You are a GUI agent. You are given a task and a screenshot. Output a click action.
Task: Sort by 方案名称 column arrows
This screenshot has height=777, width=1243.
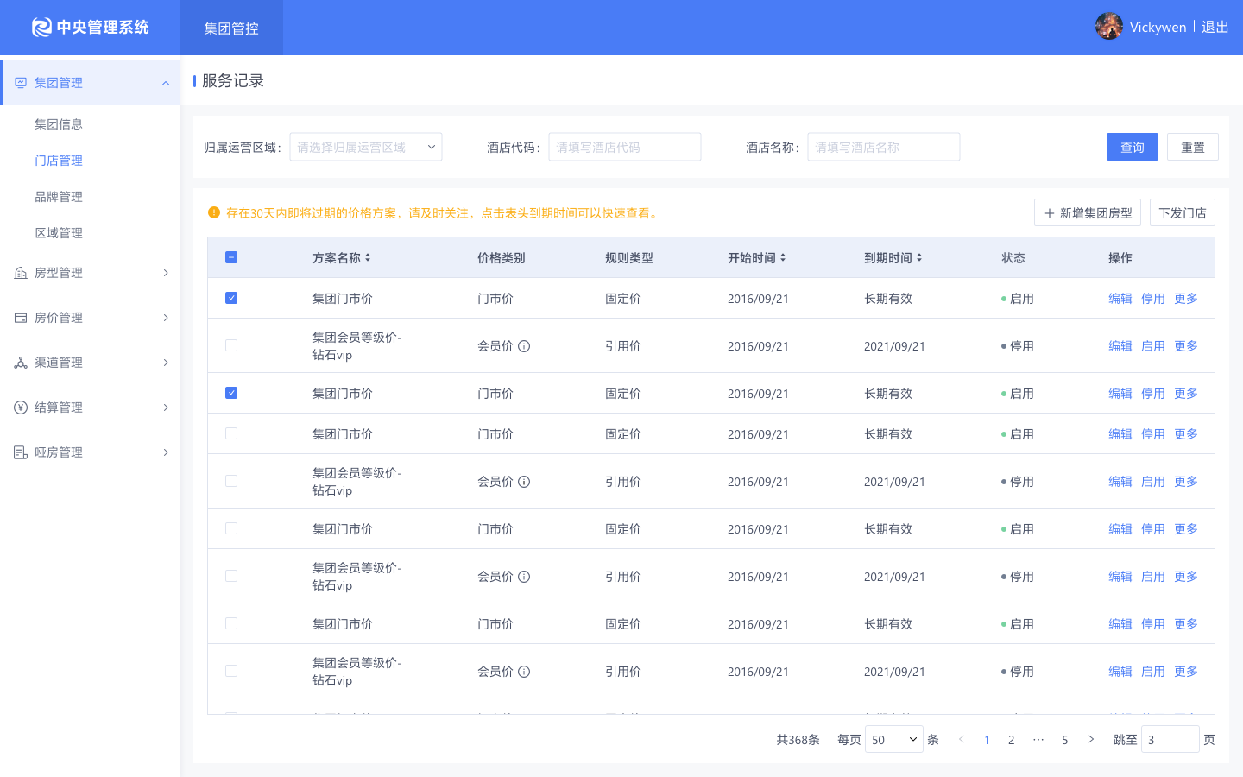tap(368, 257)
